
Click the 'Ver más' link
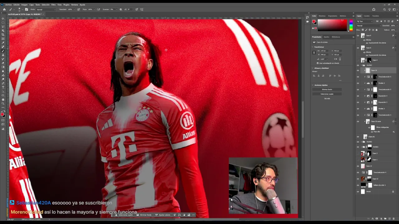coord(327,99)
